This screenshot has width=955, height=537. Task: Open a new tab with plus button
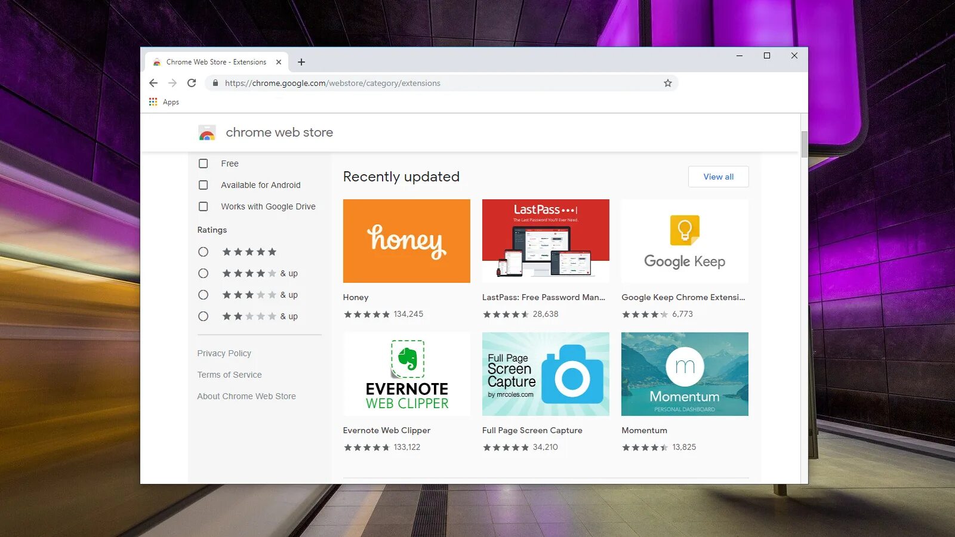[x=301, y=62]
